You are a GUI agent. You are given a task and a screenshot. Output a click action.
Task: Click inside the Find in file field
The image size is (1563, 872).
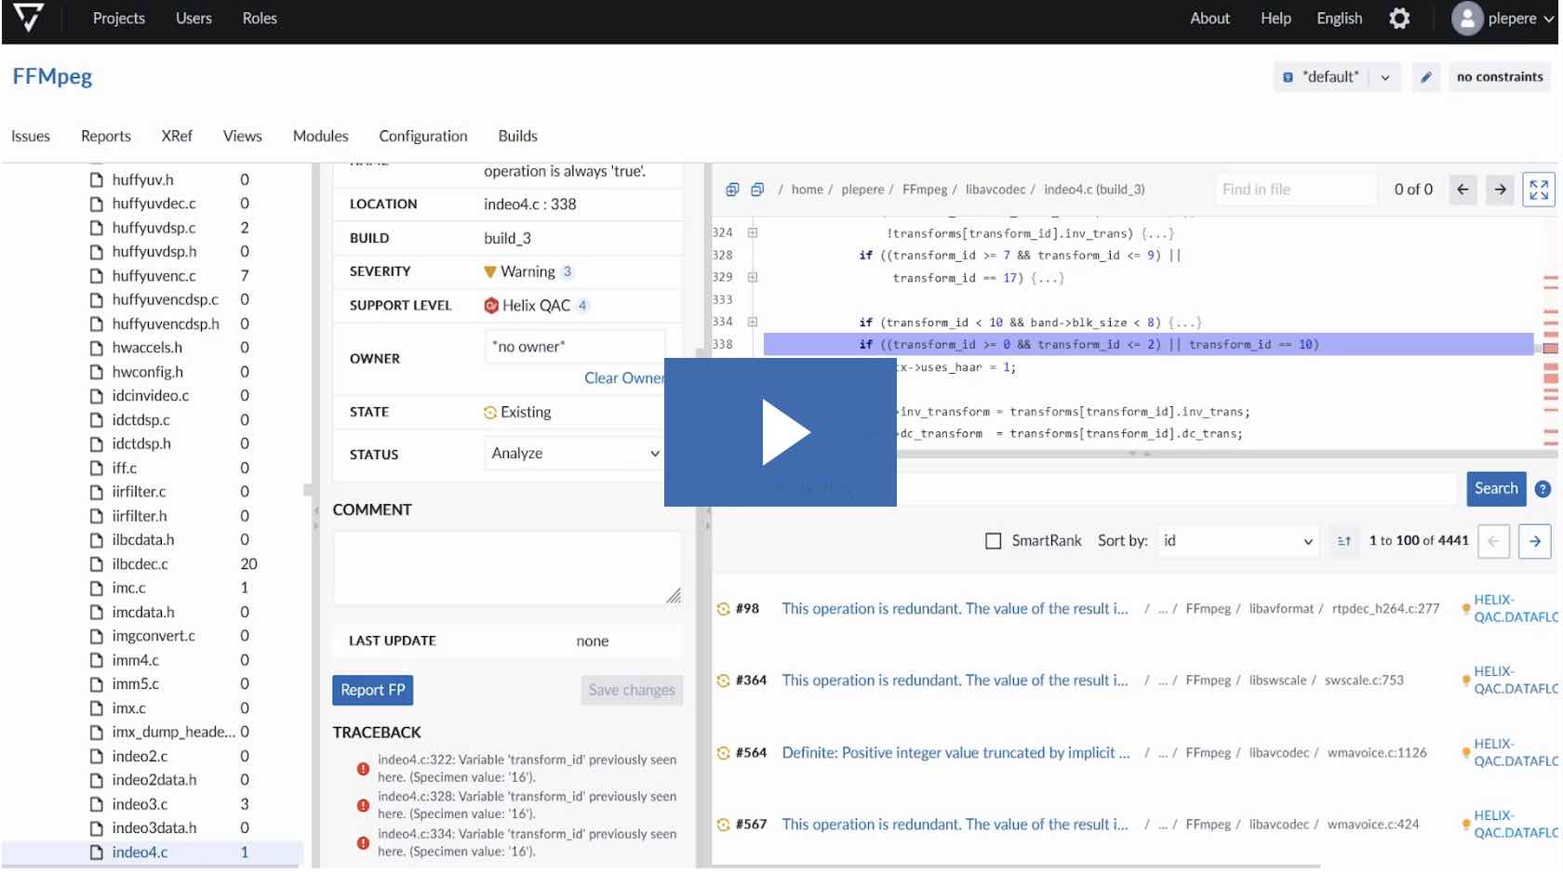(1295, 189)
